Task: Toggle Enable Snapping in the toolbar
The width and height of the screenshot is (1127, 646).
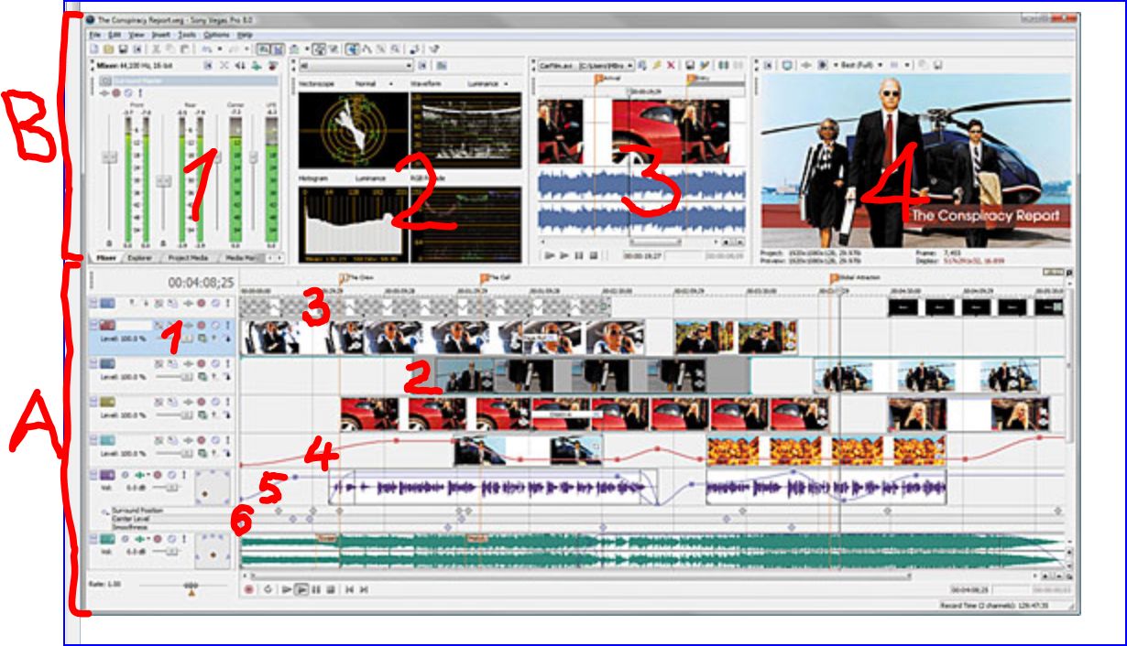Action: (264, 49)
